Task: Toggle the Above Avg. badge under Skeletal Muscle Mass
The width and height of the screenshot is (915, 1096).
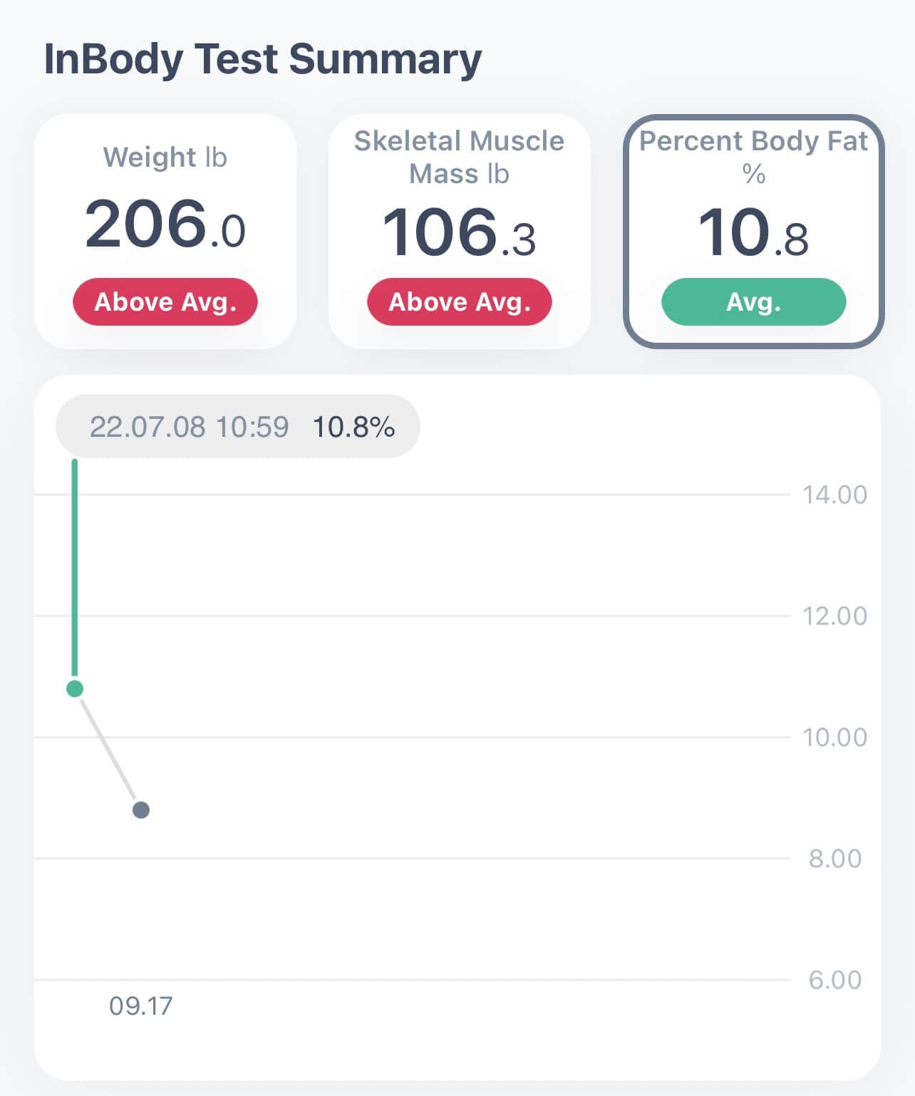Action: (x=459, y=301)
